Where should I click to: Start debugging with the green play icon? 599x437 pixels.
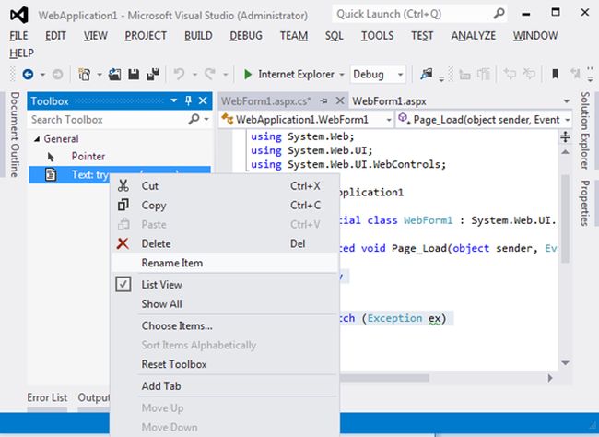tap(248, 74)
